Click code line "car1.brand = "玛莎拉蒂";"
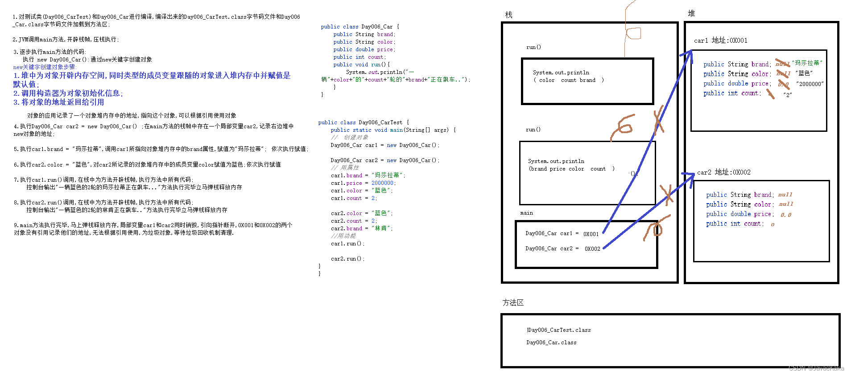The height and width of the screenshot is (375, 851). 368,175
